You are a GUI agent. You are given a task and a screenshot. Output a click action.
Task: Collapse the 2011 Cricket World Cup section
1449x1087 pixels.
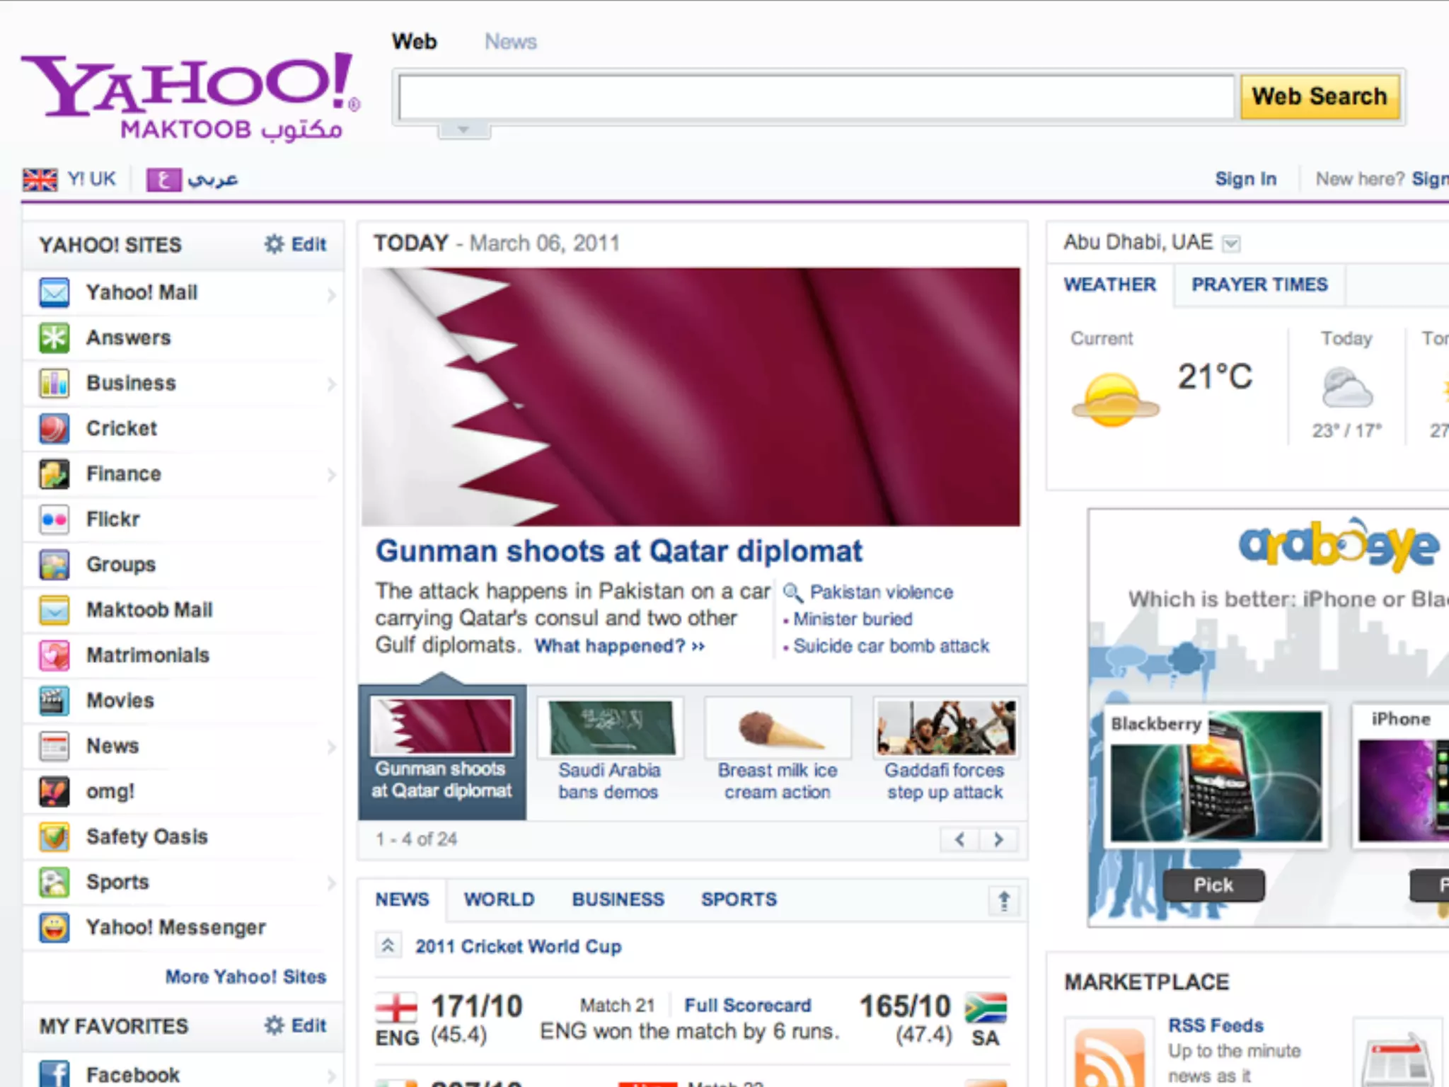(x=388, y=945)
